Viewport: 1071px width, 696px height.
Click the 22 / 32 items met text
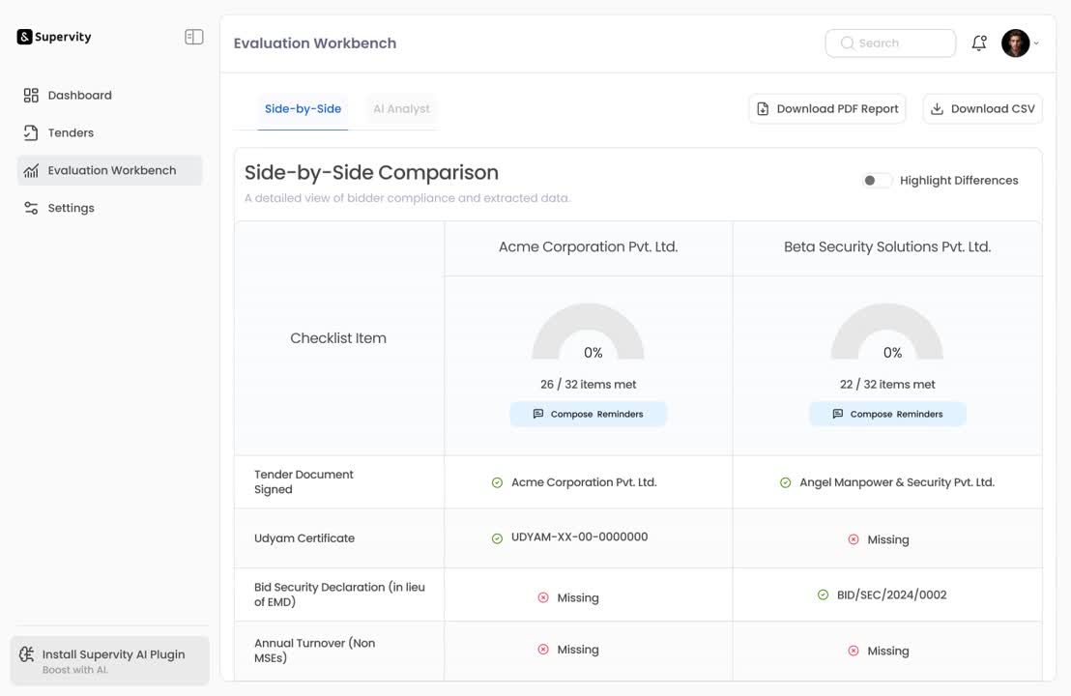[x=887, y=385]
